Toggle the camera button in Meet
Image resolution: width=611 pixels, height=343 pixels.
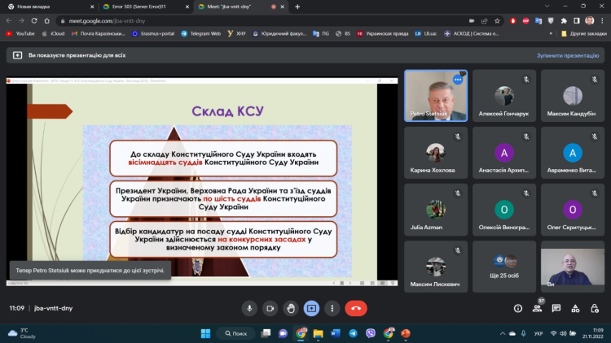pyautogui.click(x=270, y=308)
